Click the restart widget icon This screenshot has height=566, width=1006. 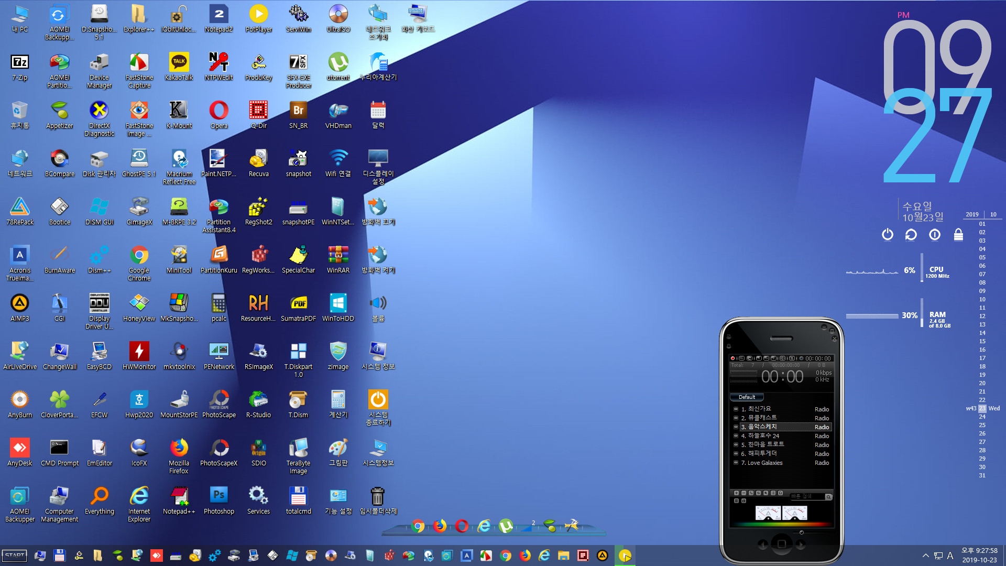click(911, 234)
